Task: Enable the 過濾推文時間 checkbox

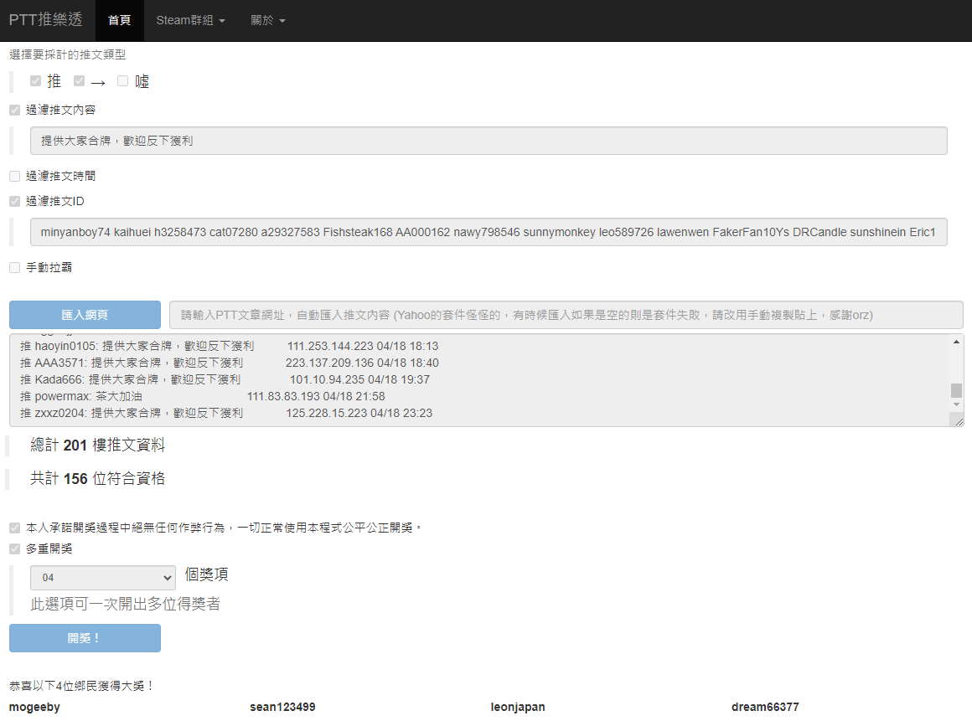Action: pos(15,177)
